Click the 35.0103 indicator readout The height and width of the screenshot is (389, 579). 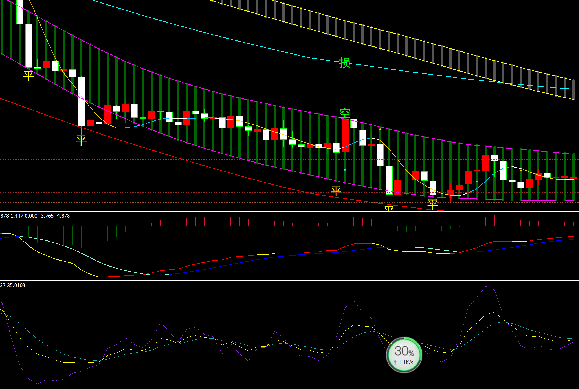[16, 286]
